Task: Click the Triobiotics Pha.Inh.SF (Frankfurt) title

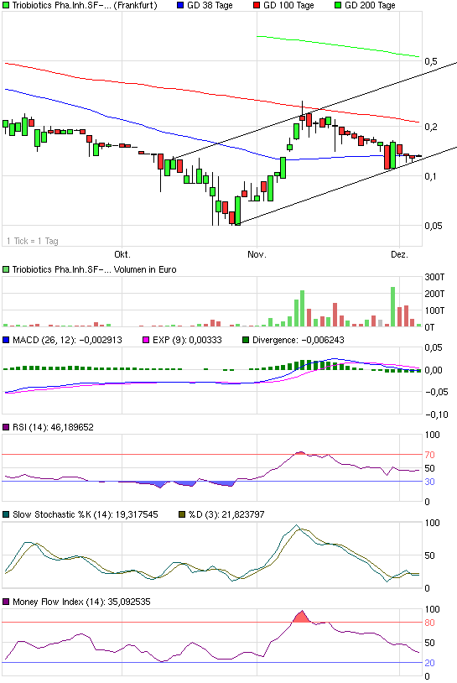Action: pos(85,6)
